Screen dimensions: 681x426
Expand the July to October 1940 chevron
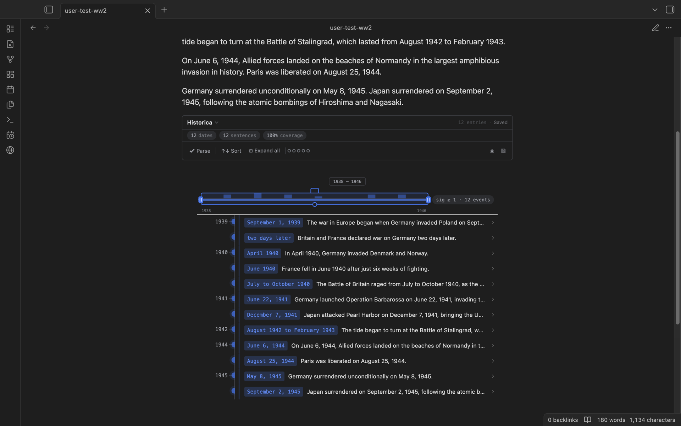pos(493,284)
